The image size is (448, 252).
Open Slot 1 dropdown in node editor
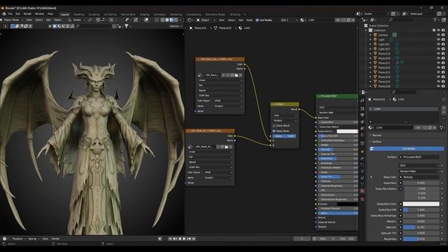[x=289, y=20]
